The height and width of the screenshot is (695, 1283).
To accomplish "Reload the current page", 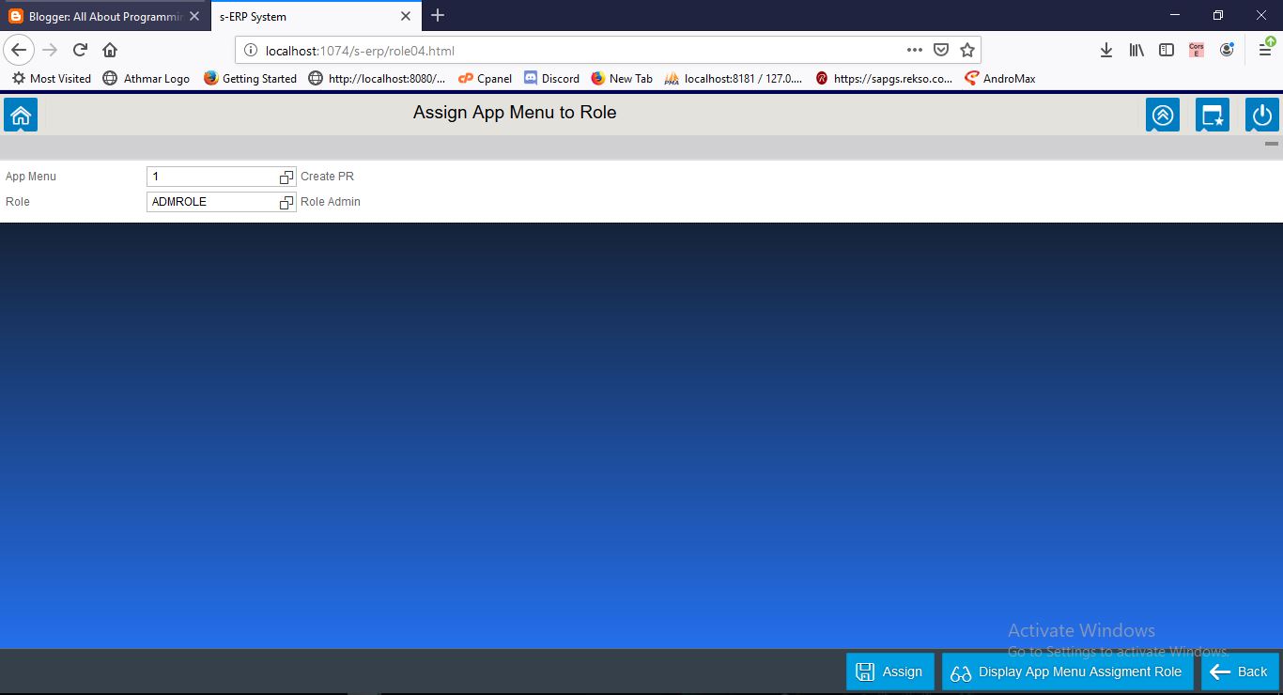I will (80, 50).
